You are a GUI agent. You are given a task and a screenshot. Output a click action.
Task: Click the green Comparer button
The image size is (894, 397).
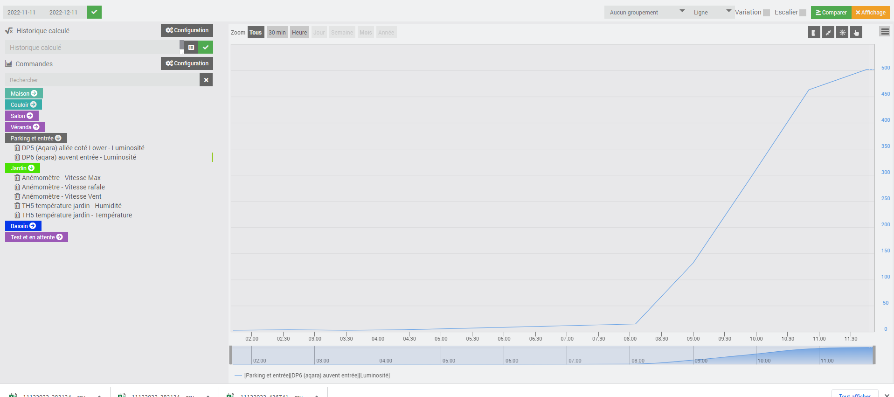pyautogui.click(x=831, y=13)
